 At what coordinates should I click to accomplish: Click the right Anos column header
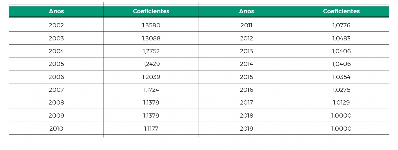[246, 11]
